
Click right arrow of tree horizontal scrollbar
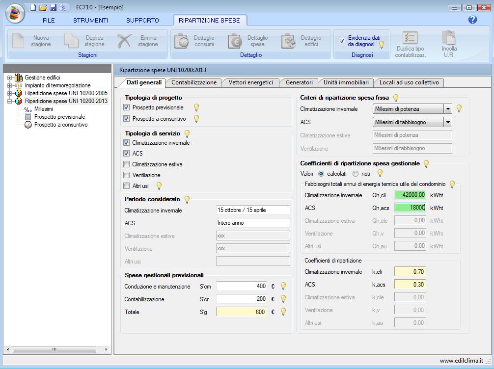106,349
